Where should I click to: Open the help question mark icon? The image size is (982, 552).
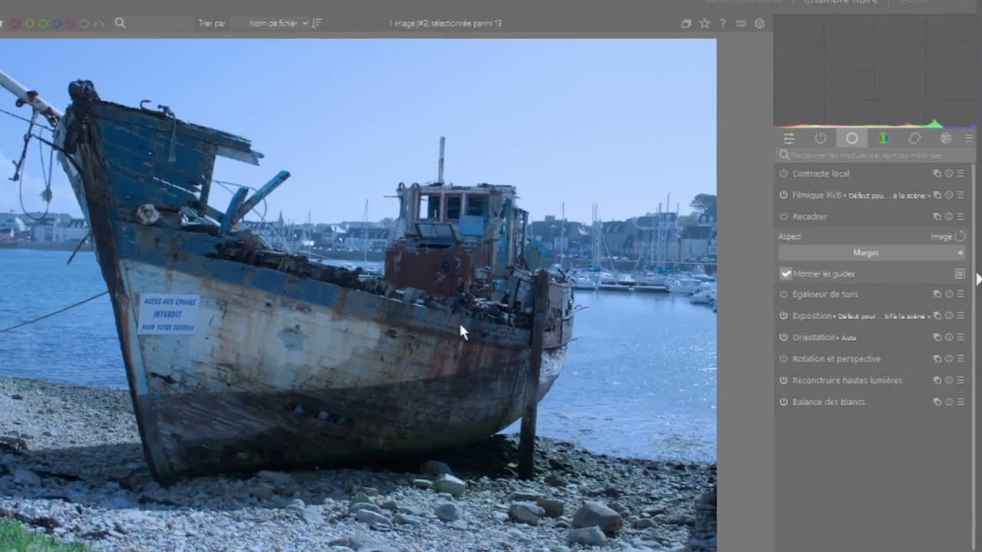pos(723,24)
